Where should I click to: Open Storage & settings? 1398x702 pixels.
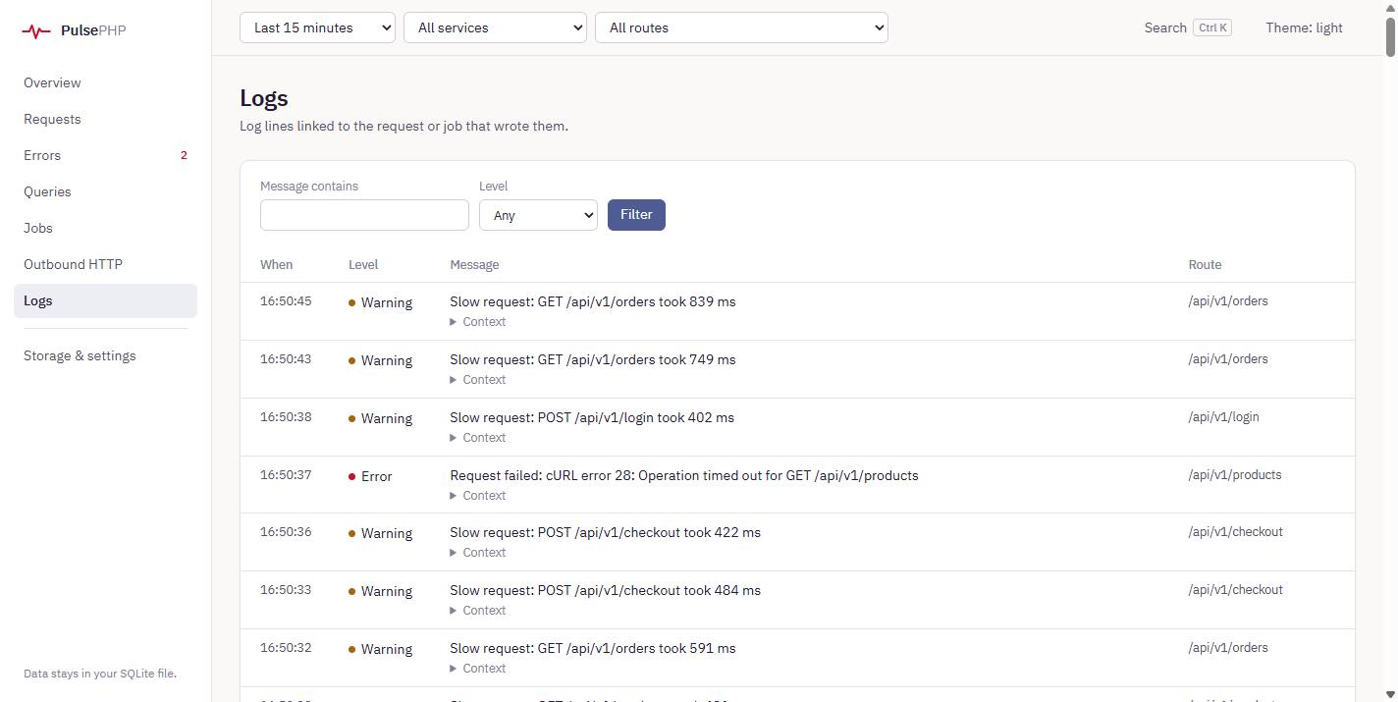105,355
